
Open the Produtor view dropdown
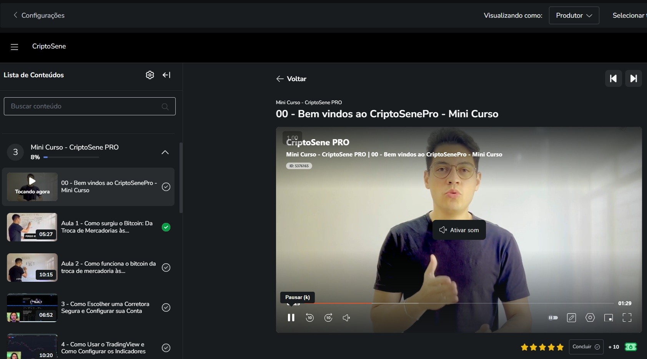(x=574, y=15)
